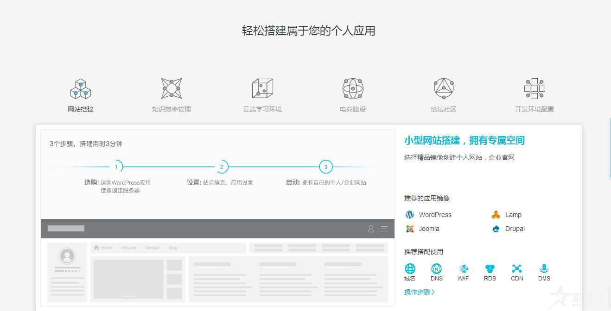Image resolution: width=611 pixels, height=311 pixels.
Task: Click the 域名 globe icon
Action: [410, 269]
